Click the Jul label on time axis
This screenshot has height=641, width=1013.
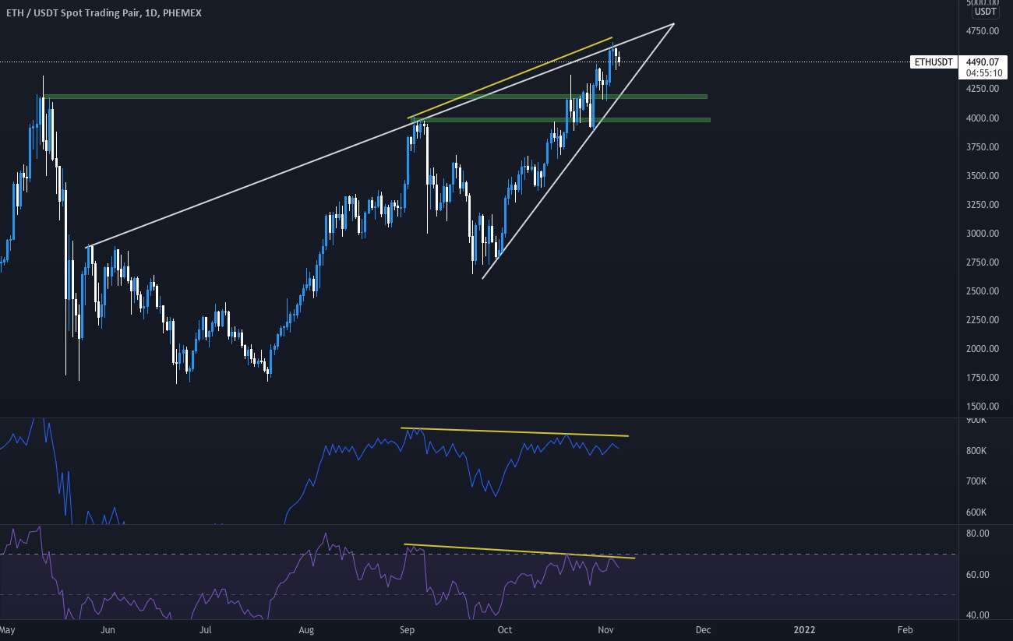click(x=205, y=629)
